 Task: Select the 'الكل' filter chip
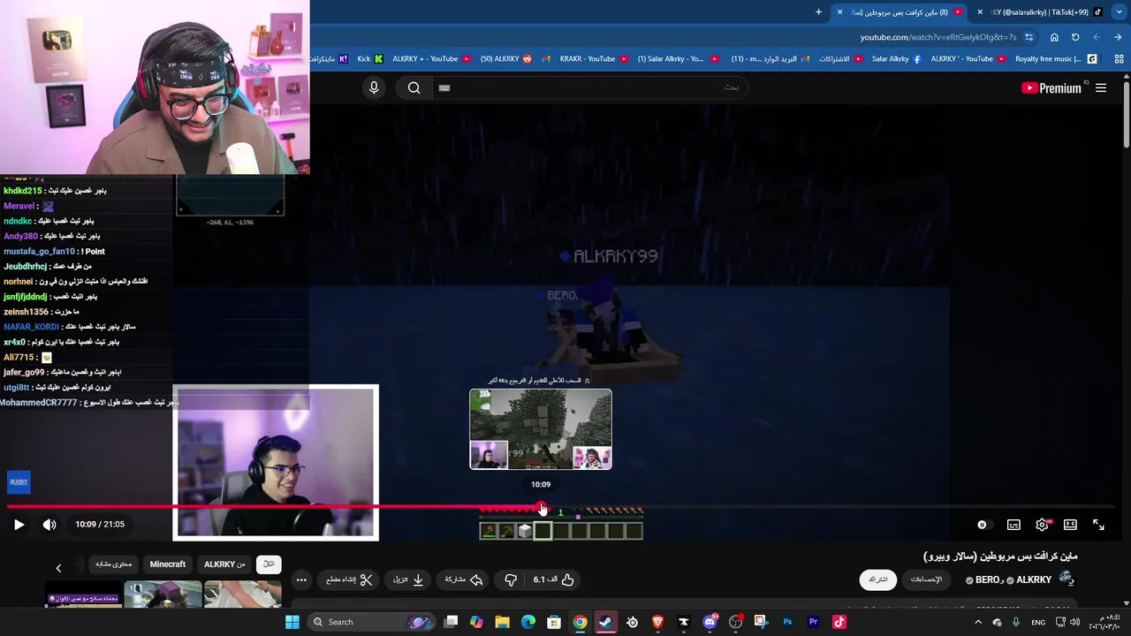click(x=269, y=564)
